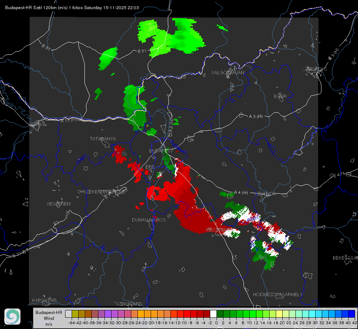Click the grey swatch at legend's left end

[x=68, y=314]
